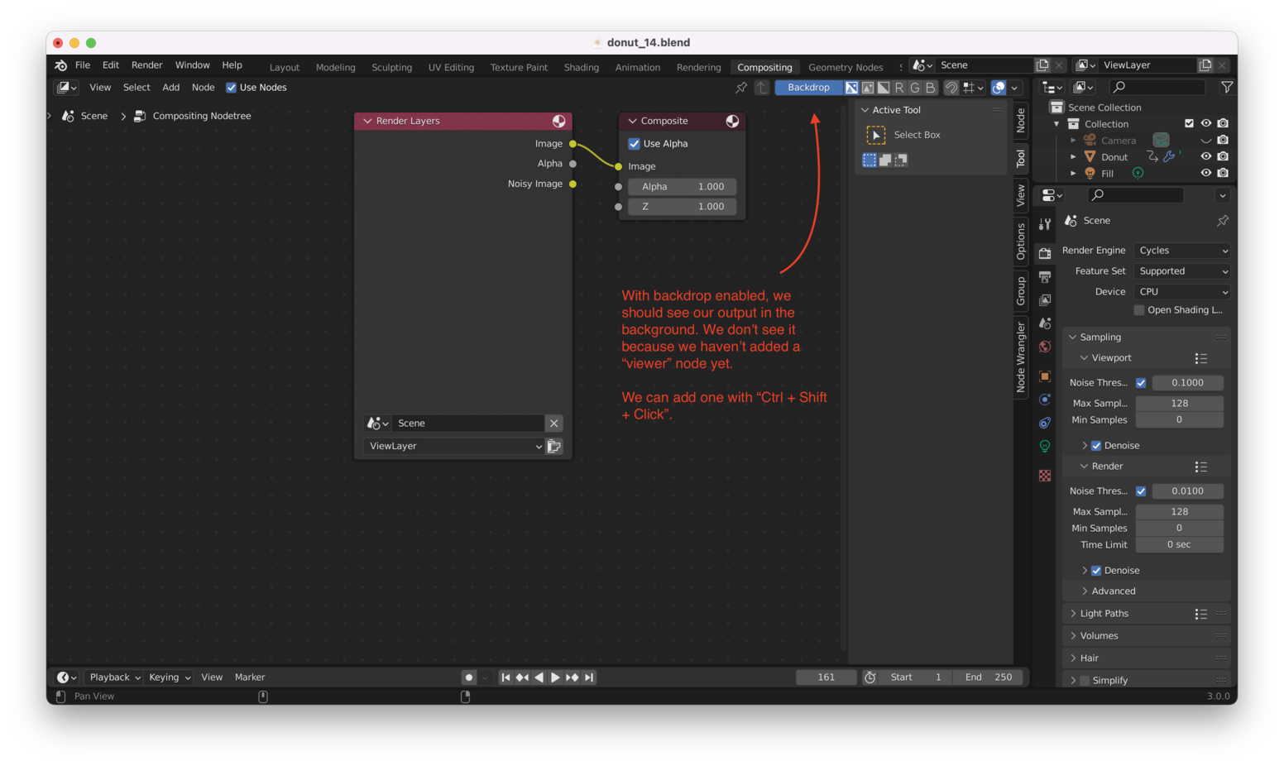Open the Output properties tab icon

tap(1045, 276)
